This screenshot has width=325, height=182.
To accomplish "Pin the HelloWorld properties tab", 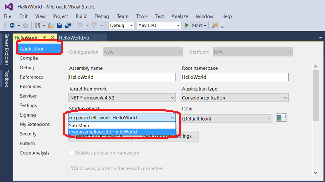I will pyautogui.click(x=45, y=37).
